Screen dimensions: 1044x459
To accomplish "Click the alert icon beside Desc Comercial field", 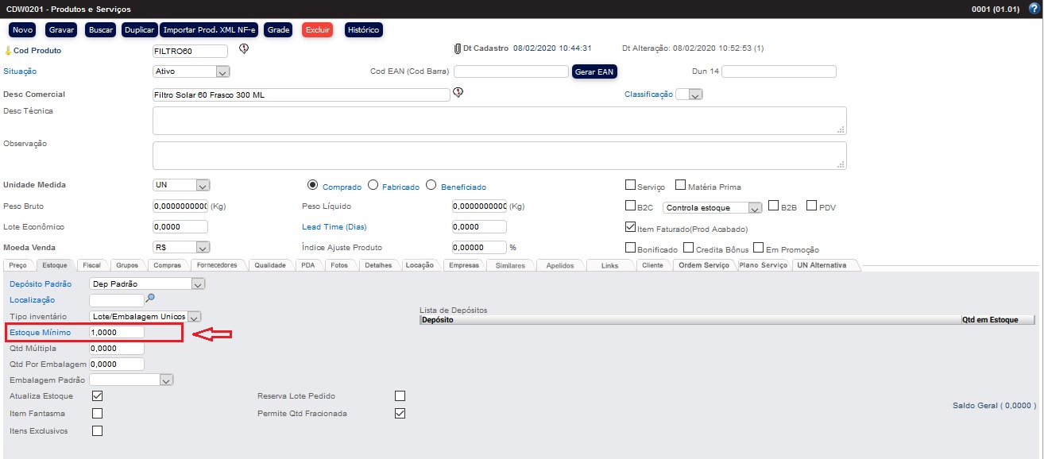I will tap(458, 93).
